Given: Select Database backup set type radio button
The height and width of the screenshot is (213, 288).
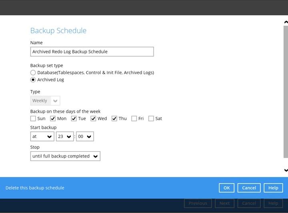Looking at the screenshot, I should tap(33, 73).
